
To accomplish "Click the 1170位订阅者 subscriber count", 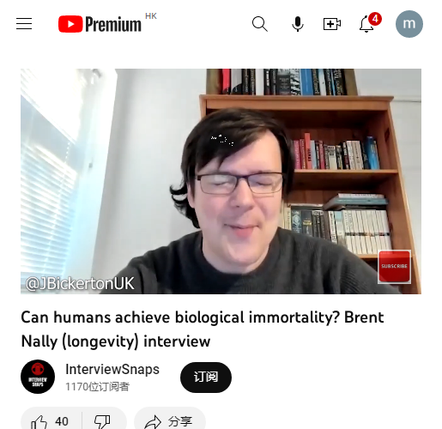I will tap(97, 387).
